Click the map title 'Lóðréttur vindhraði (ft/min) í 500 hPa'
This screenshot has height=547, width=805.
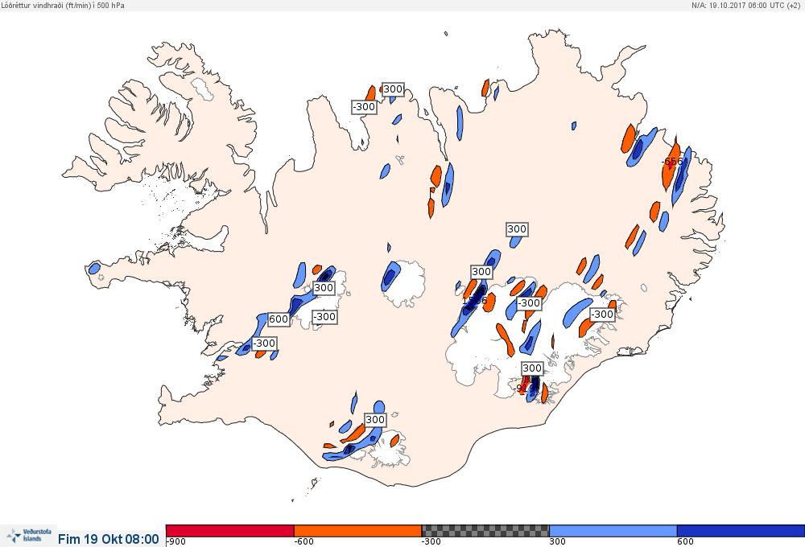click(x=63, y=5)
